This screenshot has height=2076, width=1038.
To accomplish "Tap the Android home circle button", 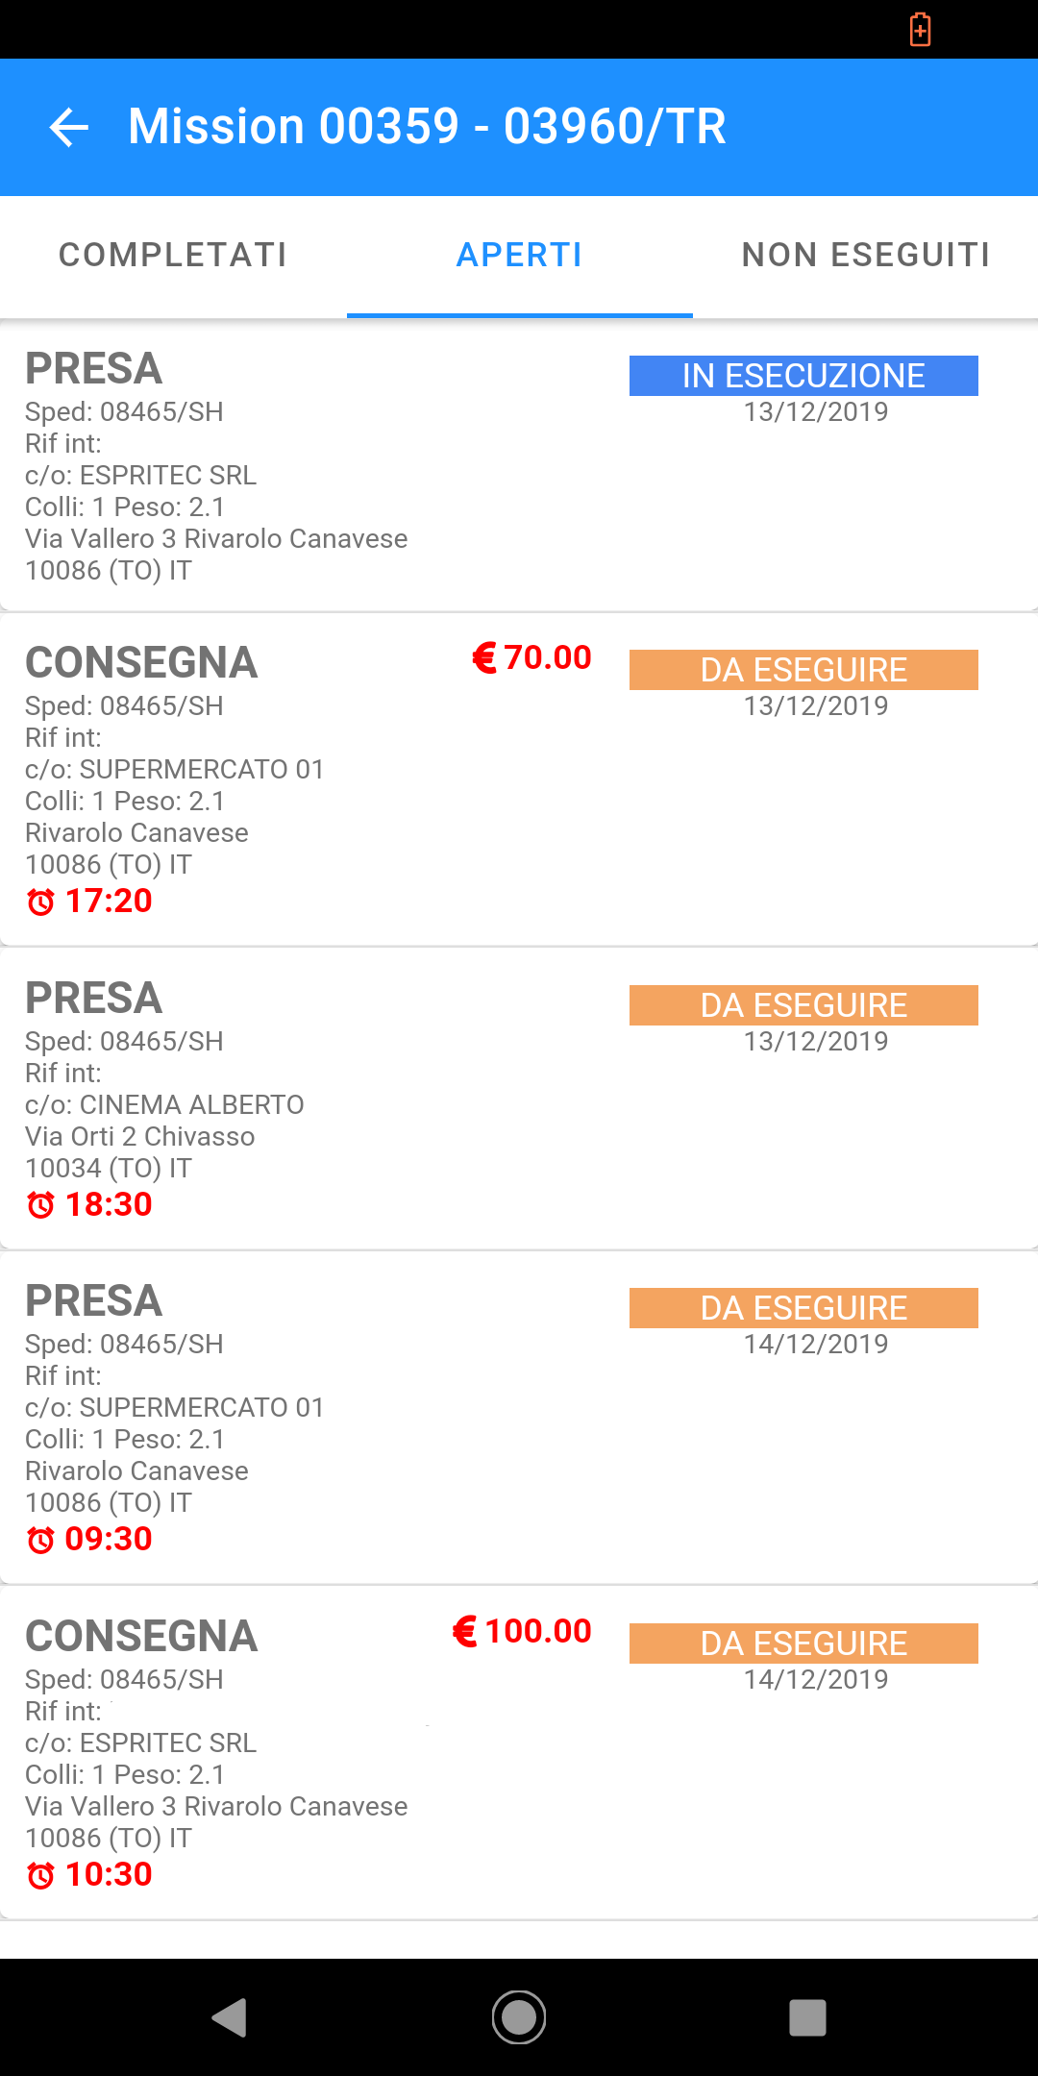I will coord(519,2017).
